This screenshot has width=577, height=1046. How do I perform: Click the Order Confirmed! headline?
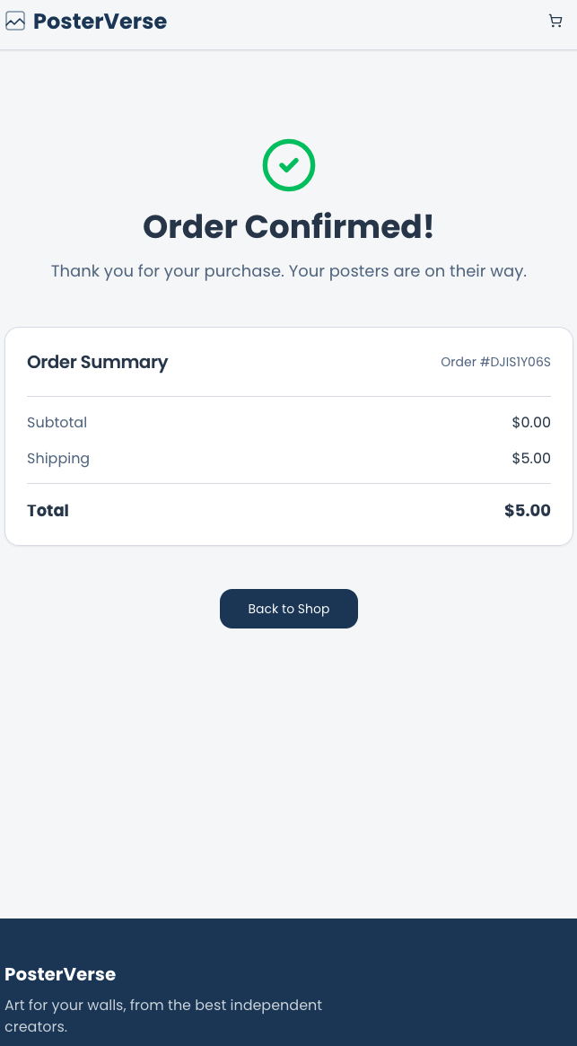(x=288, y=226)
